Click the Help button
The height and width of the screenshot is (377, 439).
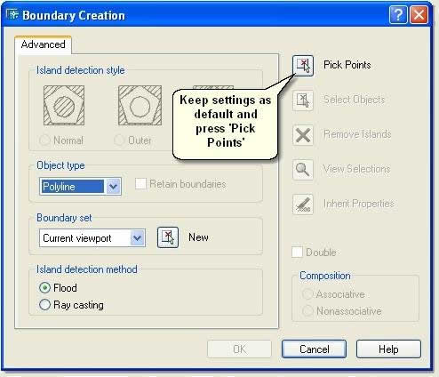point(388,349)
